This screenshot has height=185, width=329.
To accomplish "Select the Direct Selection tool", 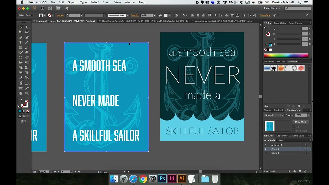I will pyautogui.click(x=27, y=27).
